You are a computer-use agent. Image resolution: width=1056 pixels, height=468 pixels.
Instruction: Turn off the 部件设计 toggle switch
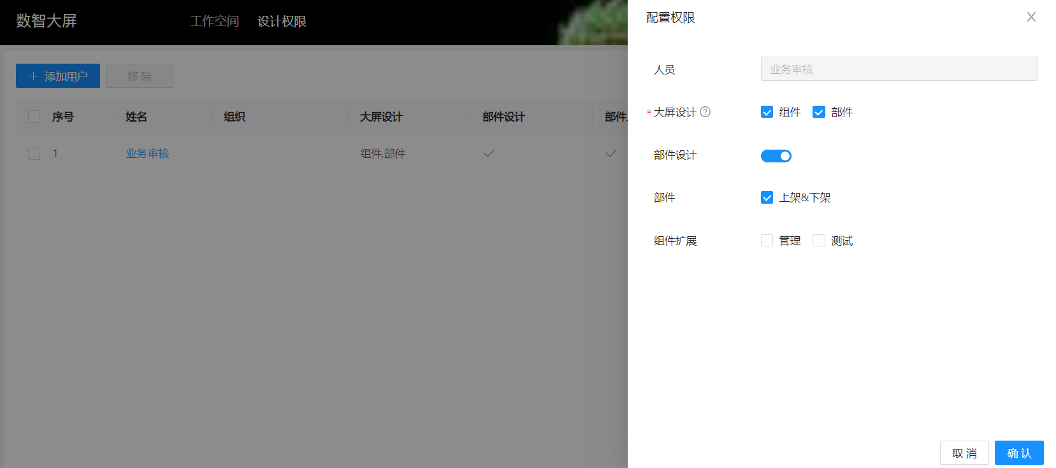[776, 156]
